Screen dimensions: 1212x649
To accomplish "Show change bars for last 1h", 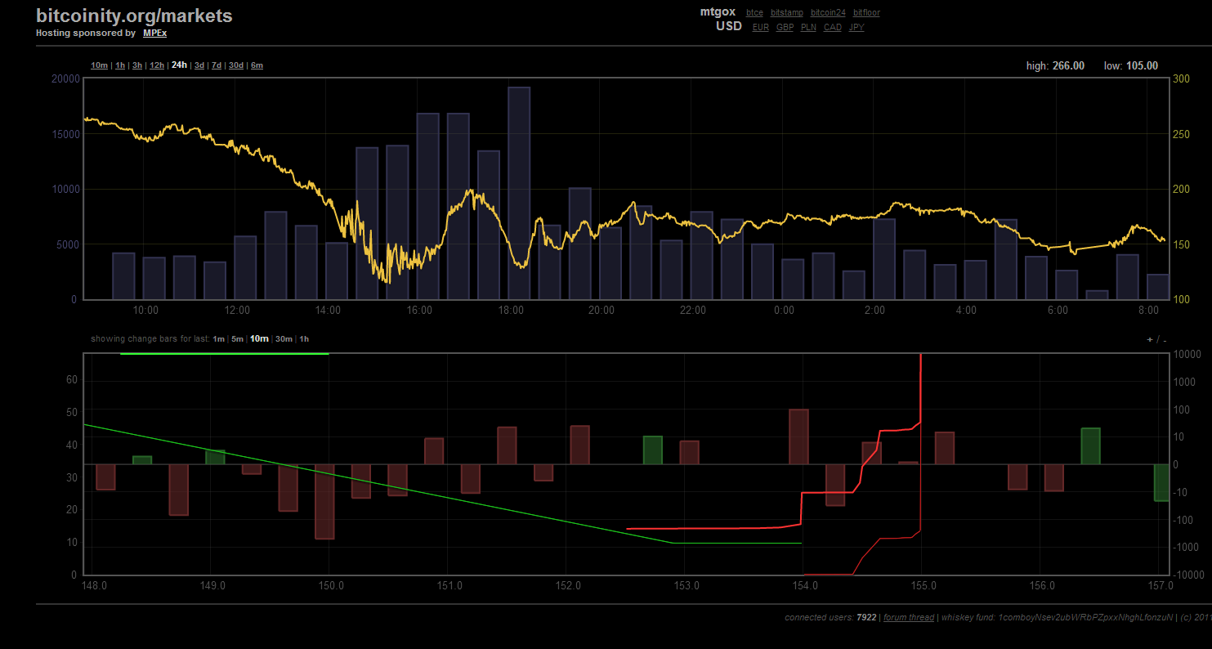I will coord(303,338).
